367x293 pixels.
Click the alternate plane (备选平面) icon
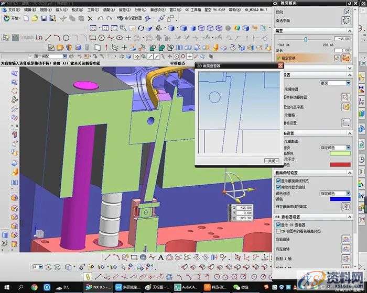click(x=346, y=20)
